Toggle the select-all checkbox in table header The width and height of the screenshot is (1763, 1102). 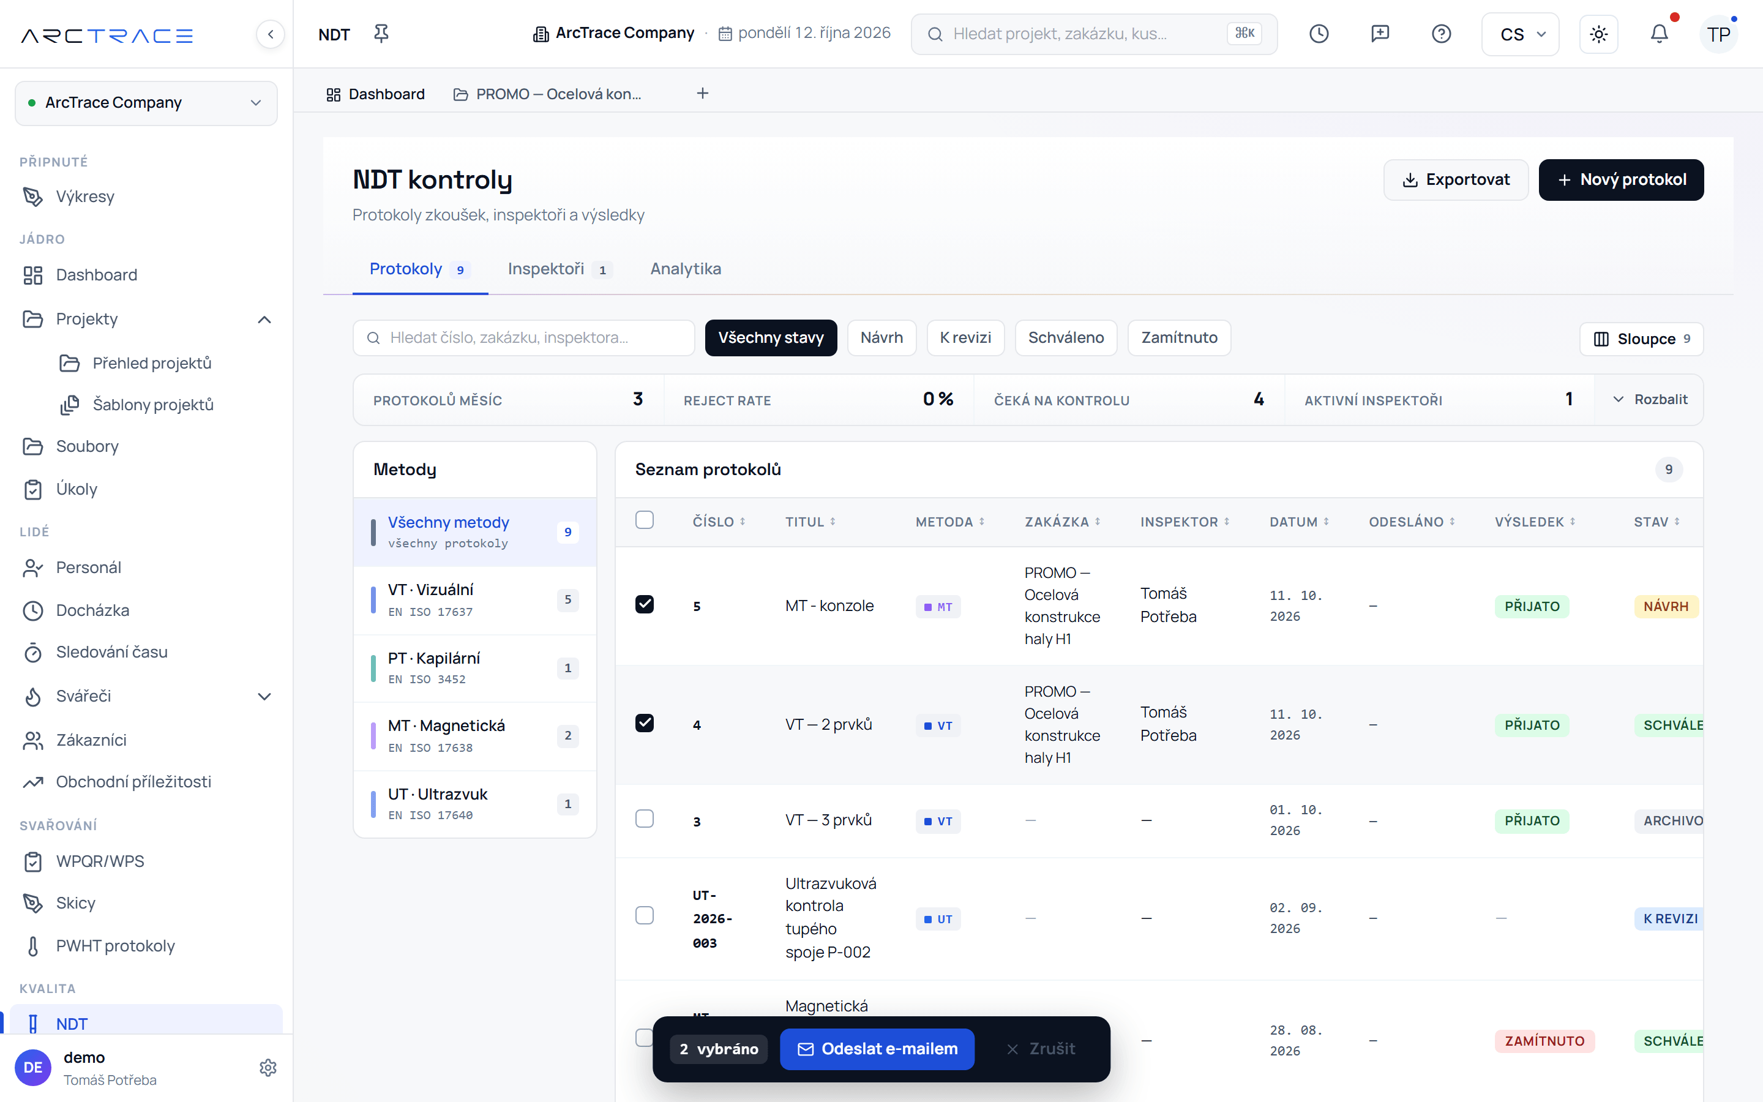644,520
